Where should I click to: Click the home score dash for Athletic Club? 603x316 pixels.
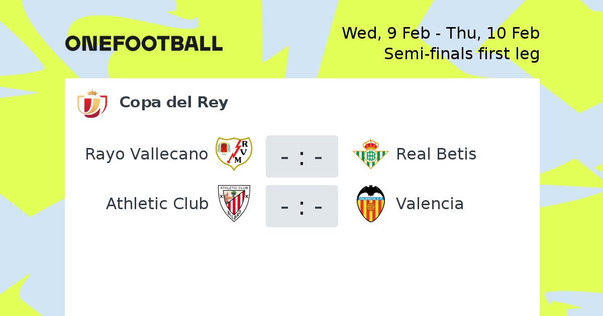tap(285, 207)
